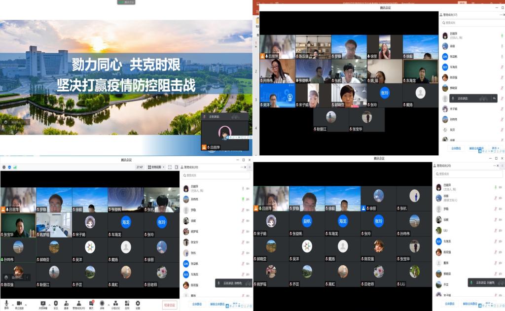Start recording with the Record icon
Image resolution: width=505 pixels, height=311 pixels.
[102, 303]
